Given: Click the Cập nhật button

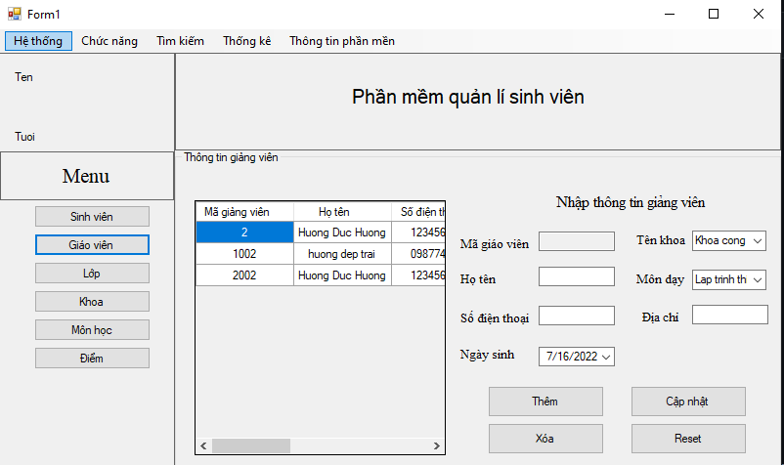Looking at the screenshot, I should (x=688, y=402).
